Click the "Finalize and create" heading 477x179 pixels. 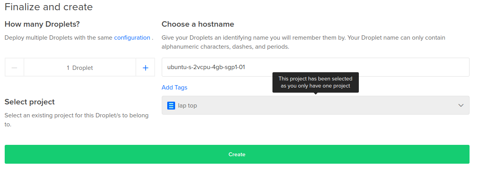click(49, 7)
